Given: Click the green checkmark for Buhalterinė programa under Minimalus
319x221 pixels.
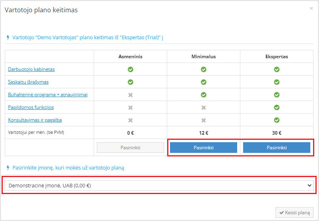Looking at the screenshot, I should (x=204, y=95).
